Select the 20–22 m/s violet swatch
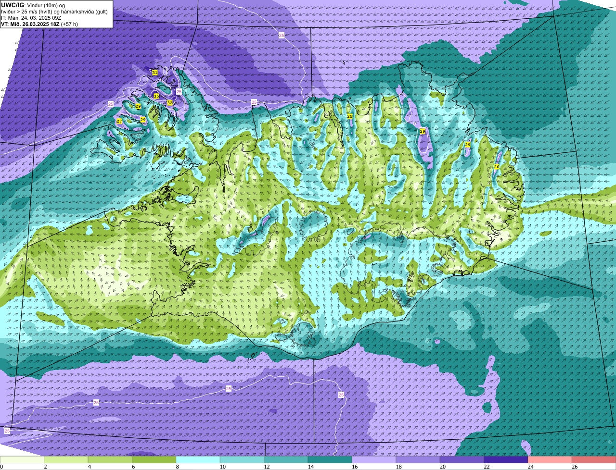616x470 pixels. click(x=462, y=459)
